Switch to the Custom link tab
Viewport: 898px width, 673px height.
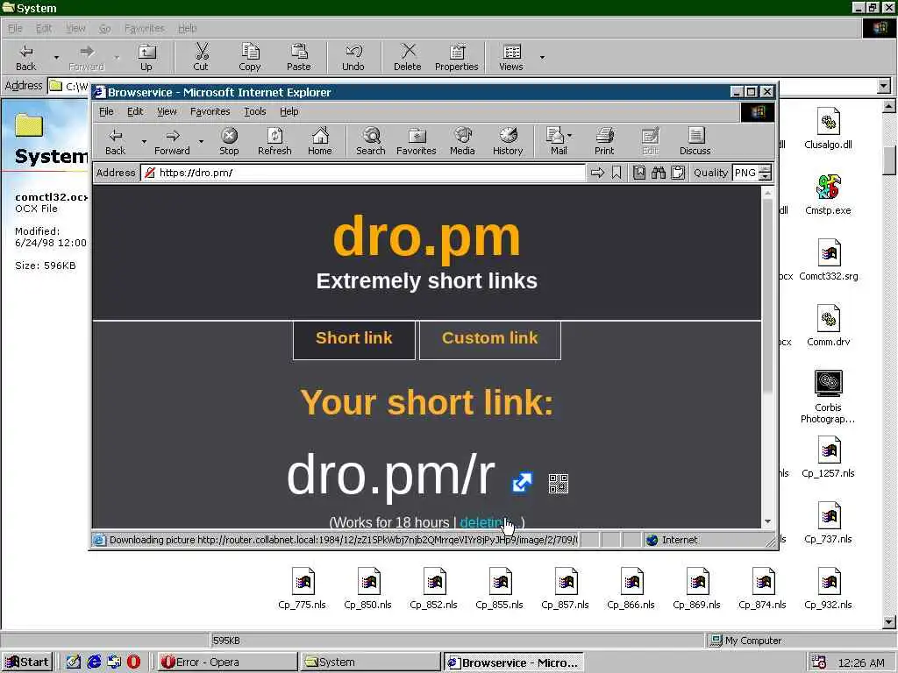[490, 340]
